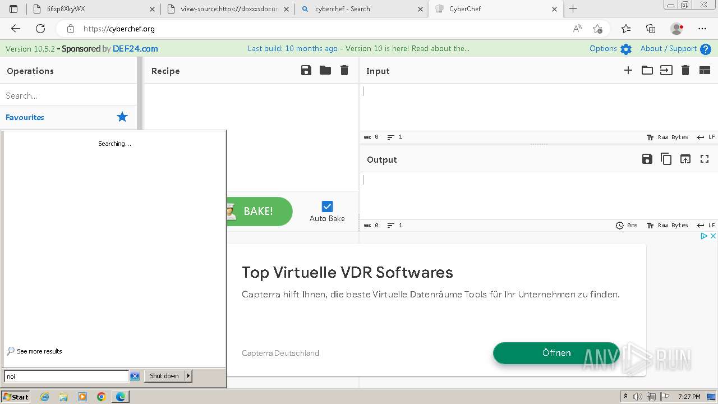Open Edge settings and more menu
Viewport: 718px width, 404px height.
coord(702,29)
